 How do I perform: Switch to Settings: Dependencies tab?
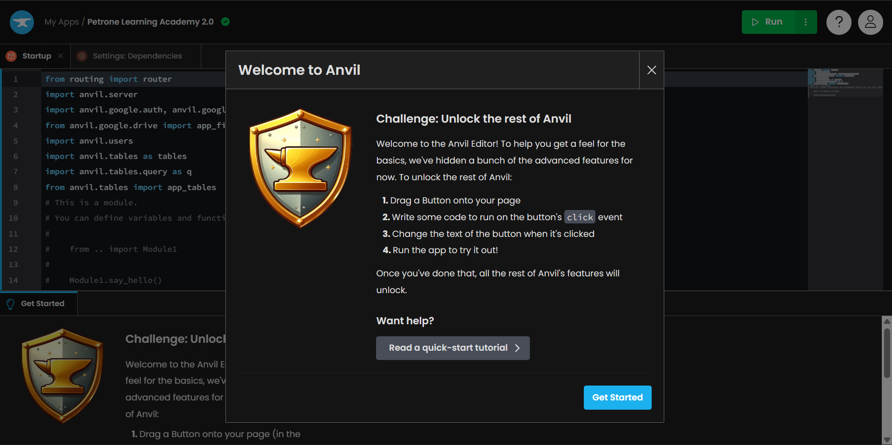coord(137,56)
